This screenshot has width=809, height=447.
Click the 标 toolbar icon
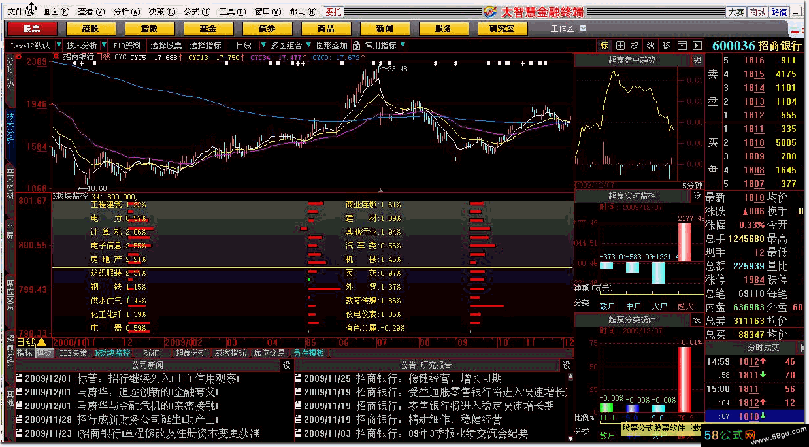point(604,46)
